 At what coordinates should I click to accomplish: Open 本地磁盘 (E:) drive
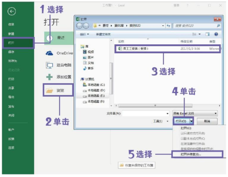[94, 96]
